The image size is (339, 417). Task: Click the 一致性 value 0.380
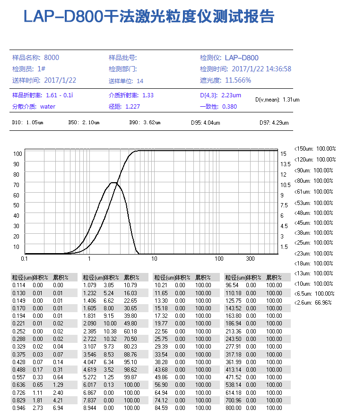(x=229, y=107)
